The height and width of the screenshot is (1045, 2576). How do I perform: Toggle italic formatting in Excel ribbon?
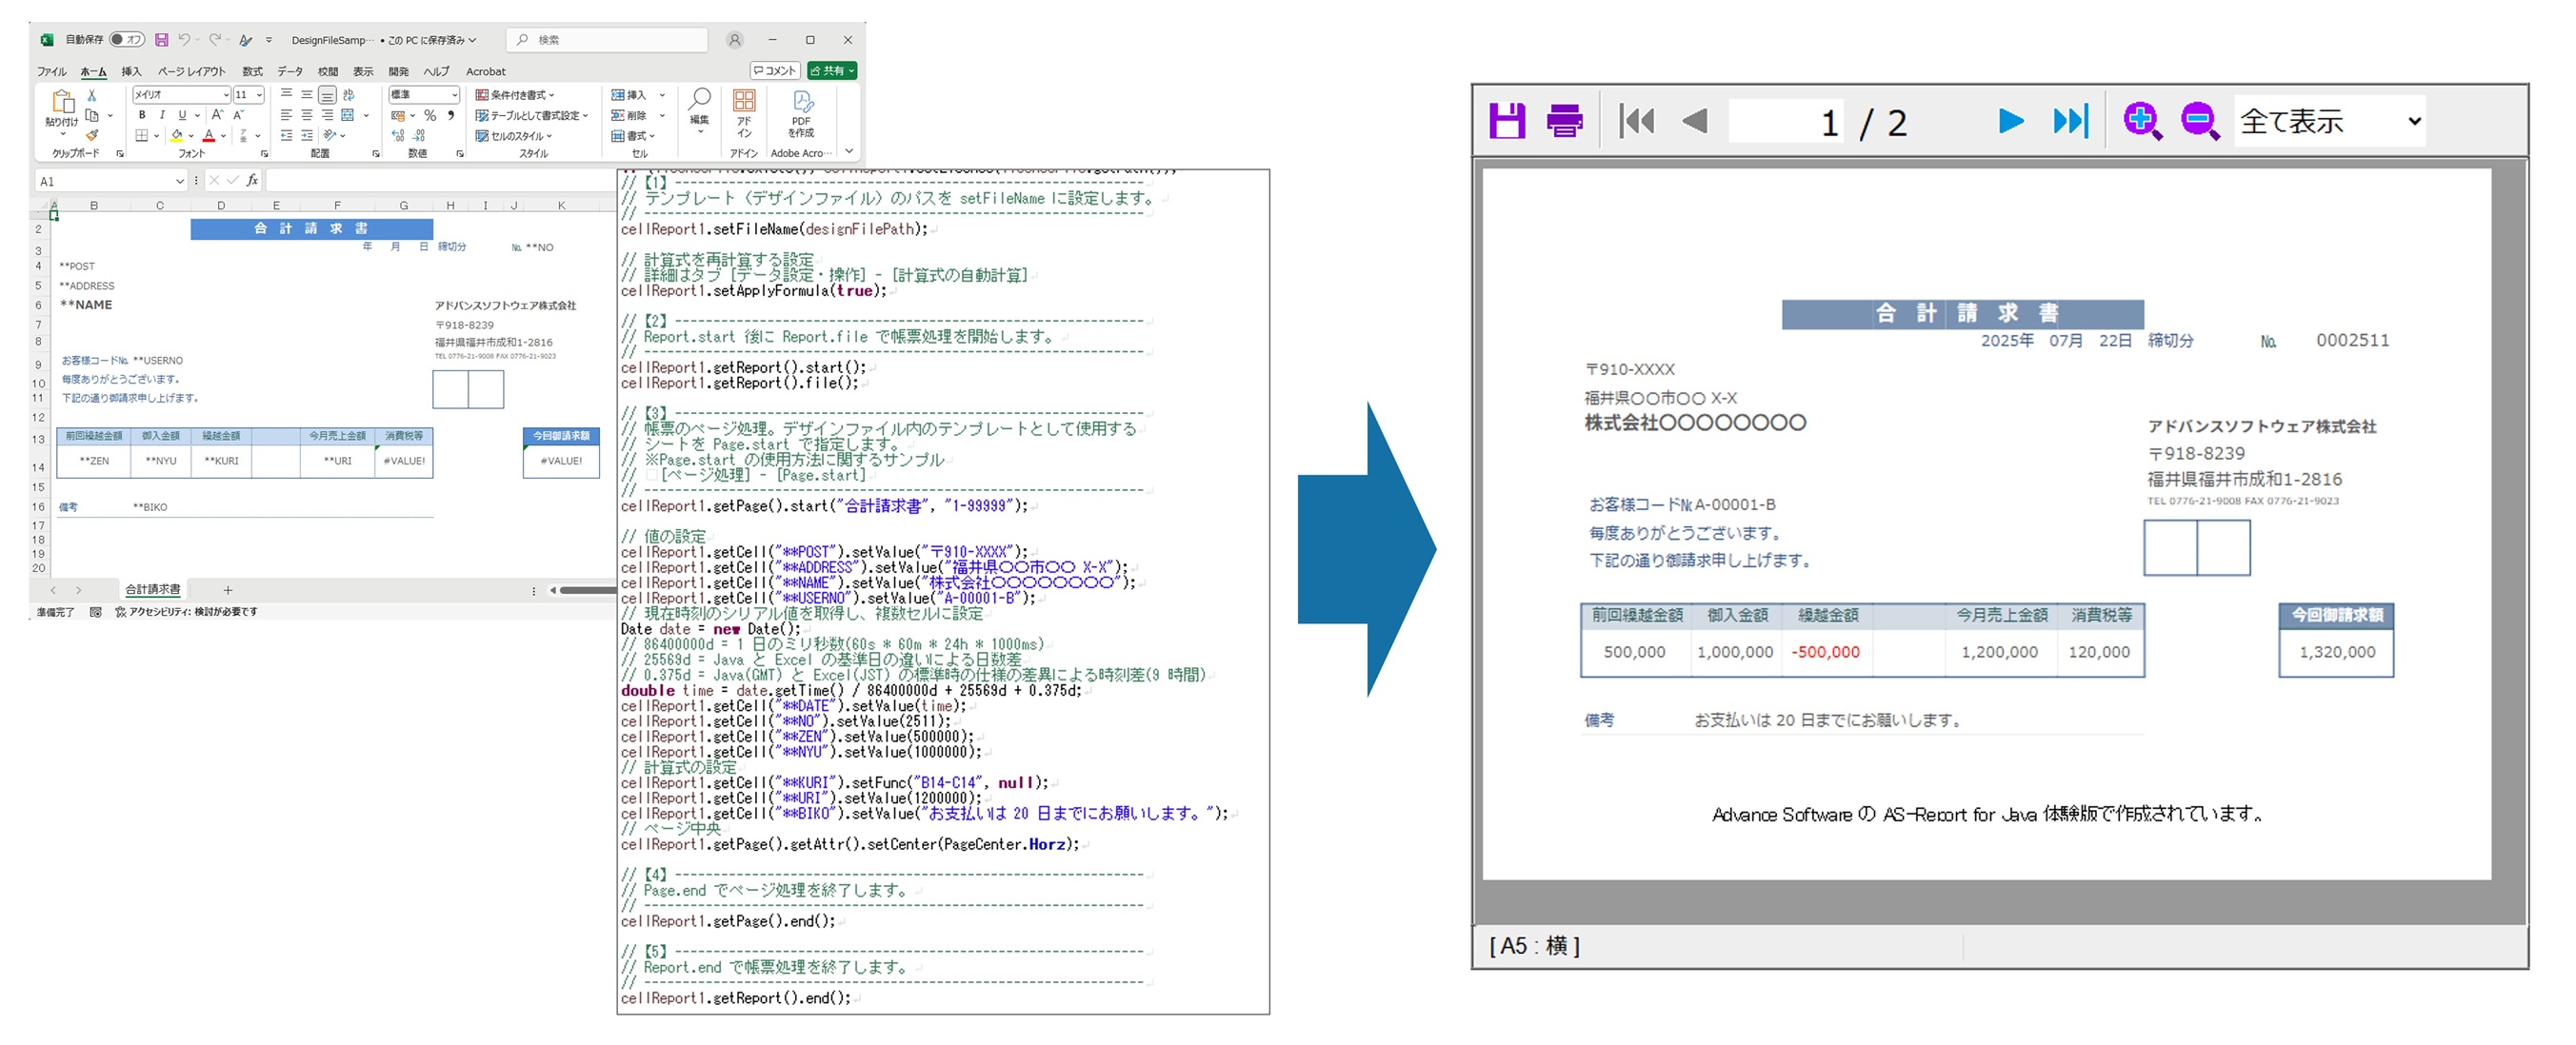(x=161, y=115)
